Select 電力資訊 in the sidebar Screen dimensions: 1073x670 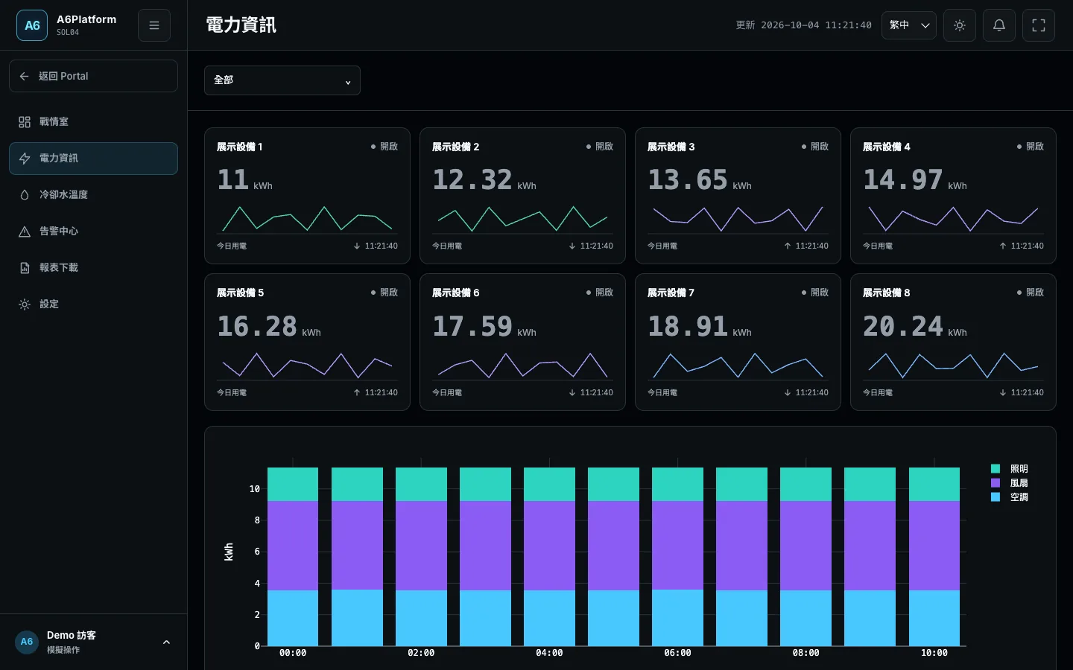point(93,159)
